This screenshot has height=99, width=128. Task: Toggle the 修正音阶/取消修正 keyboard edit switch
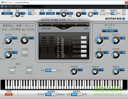[x=51, y=94]
